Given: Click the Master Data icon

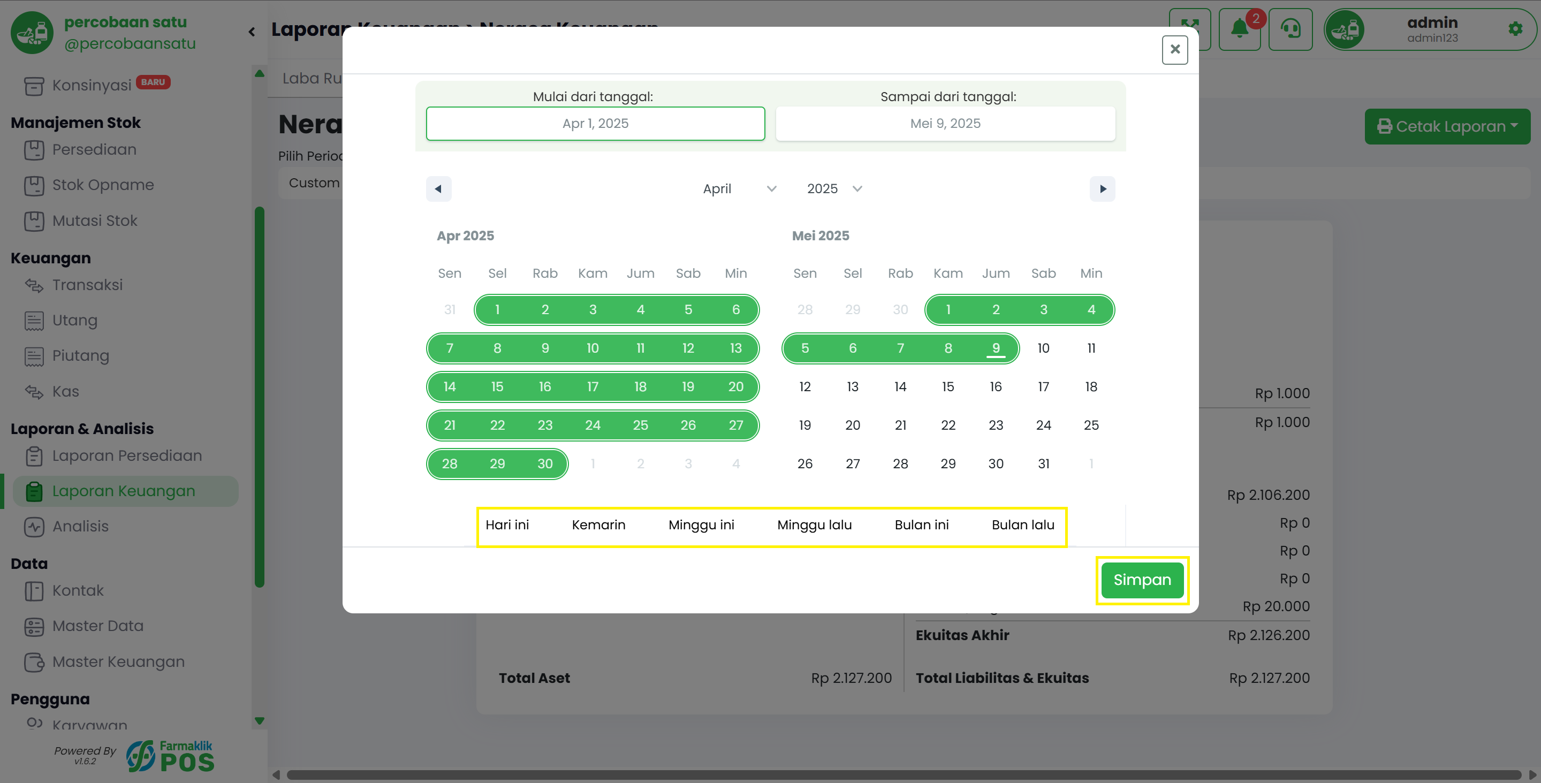Looking at the screenshot, I should [34, 626].
